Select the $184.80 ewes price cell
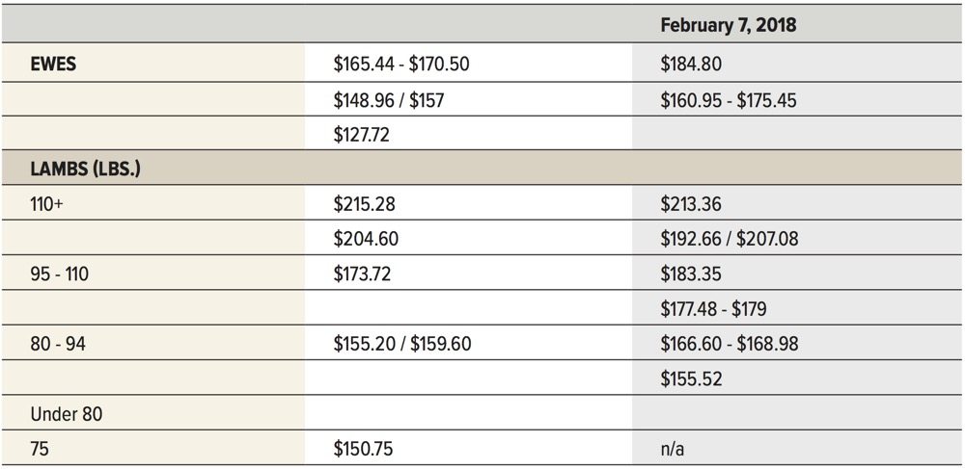The height and width of the screenshot is (469, 965). pyautogui.click(x=691, y=64)
